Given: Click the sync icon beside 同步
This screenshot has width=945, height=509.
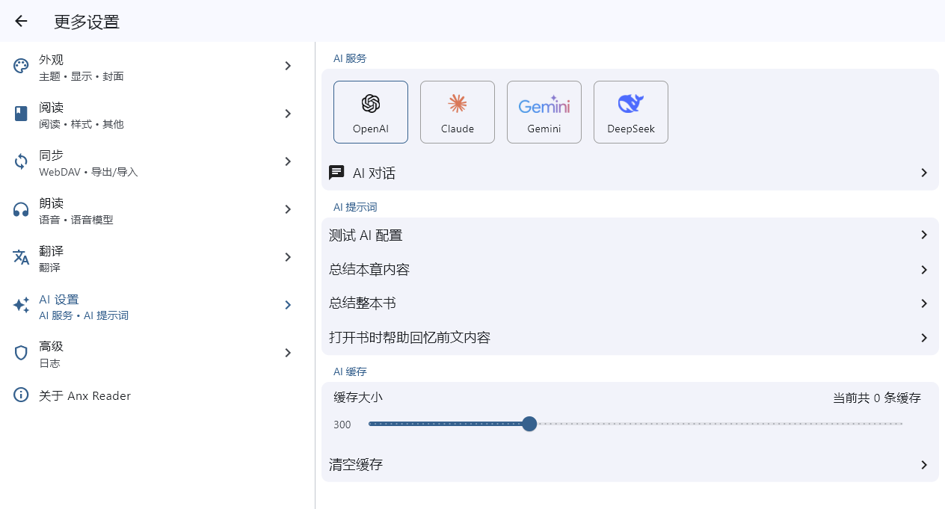Looking at the screenshot, I should click(x=21, y=161).
